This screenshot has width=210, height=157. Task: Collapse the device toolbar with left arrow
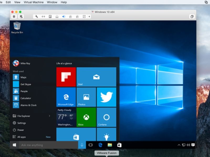click(89, 16)
